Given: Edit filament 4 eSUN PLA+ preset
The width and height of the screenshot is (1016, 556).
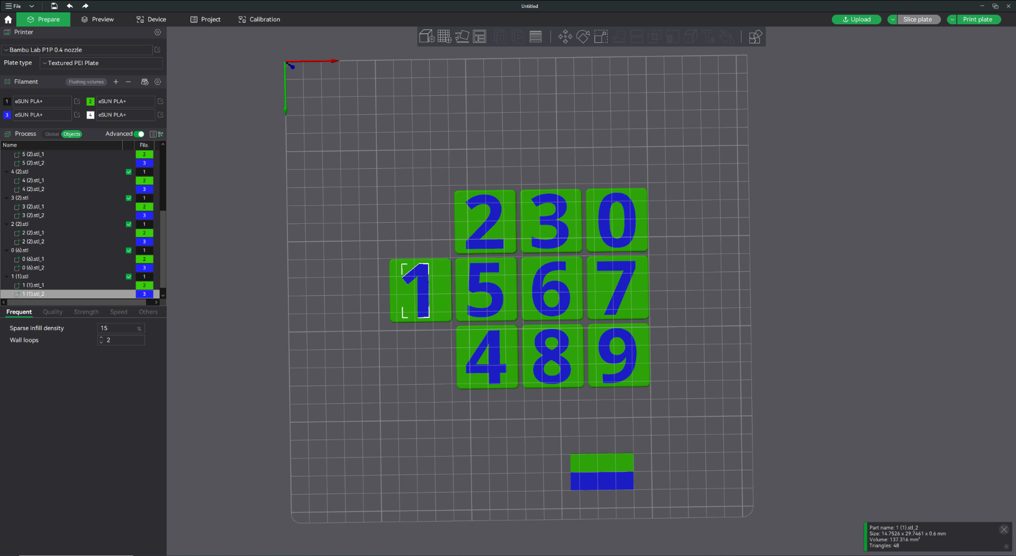Looking at the screenshot, I should 161,115.
